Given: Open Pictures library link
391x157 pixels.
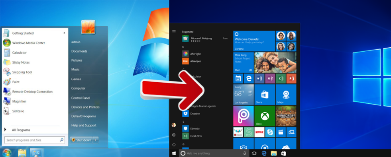Looking at the screenshot, I should point(77,60).
